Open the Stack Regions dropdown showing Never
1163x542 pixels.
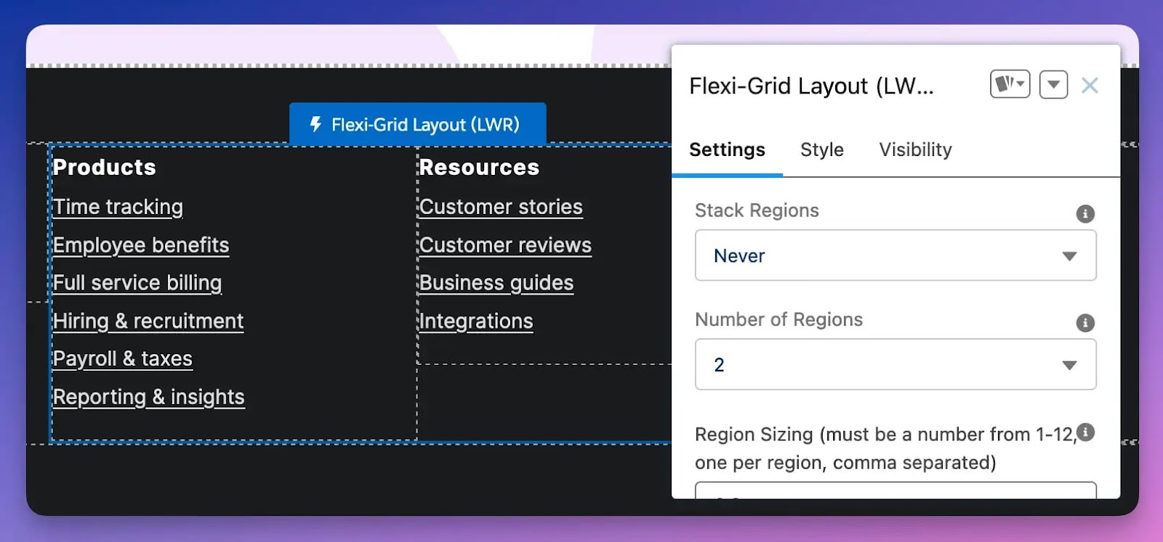tap(896, 255)
